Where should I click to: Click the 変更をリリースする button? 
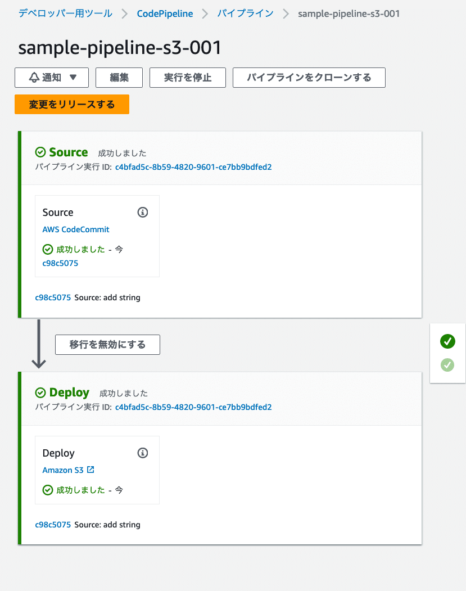click(71, 104)
